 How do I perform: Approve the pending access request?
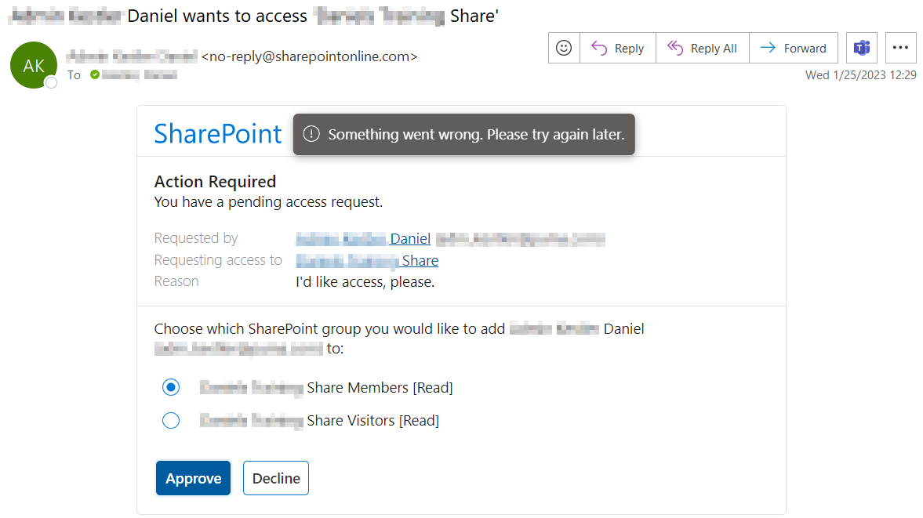[x=193, y=478]
